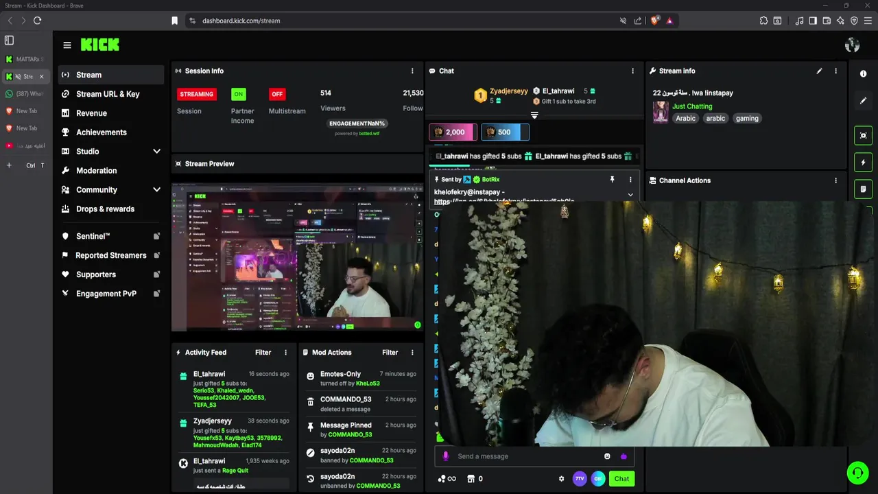
Task: Open Stream info three-dot menu
Action: [835, 71]
